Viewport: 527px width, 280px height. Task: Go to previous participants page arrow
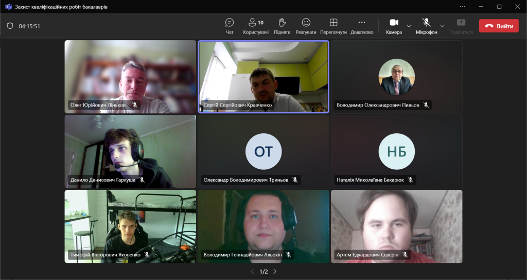pyautogui.click(x=252, y=271)
